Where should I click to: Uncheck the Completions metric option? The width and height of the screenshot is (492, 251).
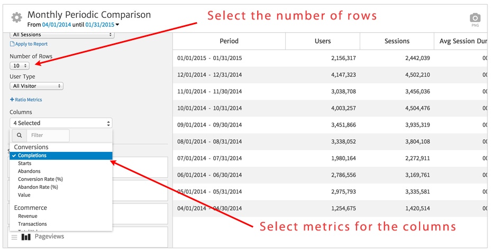(x=61, y=156)
